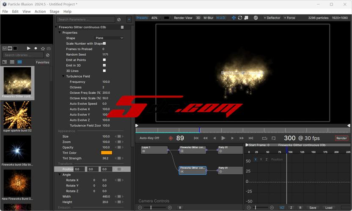Open the 40% zoom level dropdown
The image size is (352, 211).
[154, 18]
